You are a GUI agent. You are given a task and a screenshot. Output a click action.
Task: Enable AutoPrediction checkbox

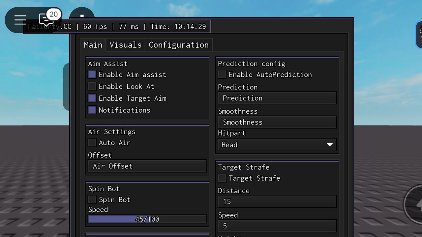point(222,75)
